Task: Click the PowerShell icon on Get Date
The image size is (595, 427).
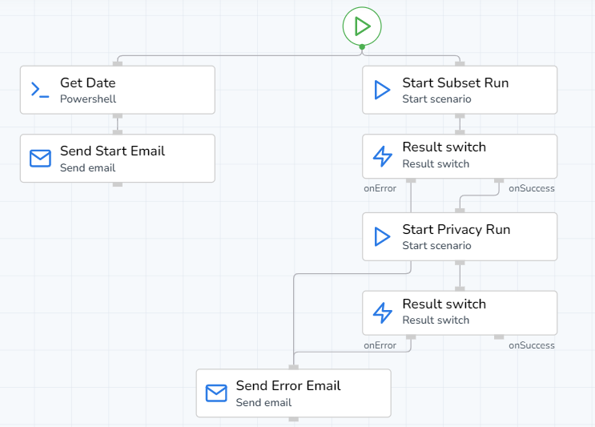Action: click(40, 90)
